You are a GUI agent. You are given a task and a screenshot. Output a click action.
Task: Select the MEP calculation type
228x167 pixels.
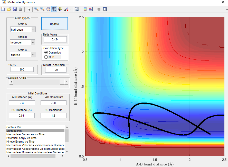(46, 57)
